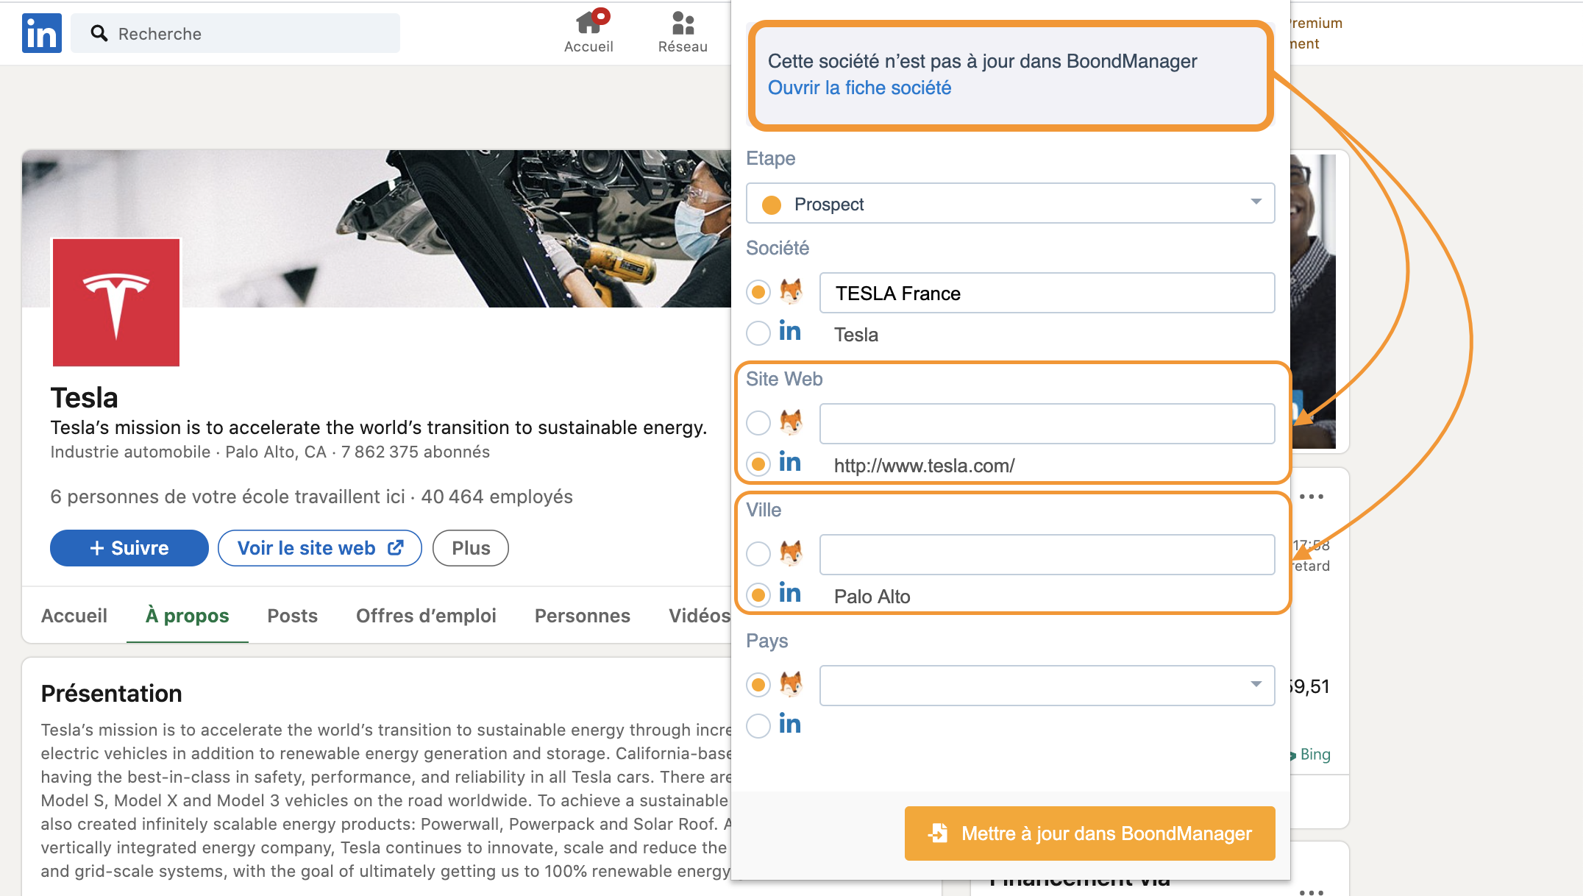The image size is (1583, 896).
Task: Click 6 personnes de votre école link
Action: coord(227,497)
